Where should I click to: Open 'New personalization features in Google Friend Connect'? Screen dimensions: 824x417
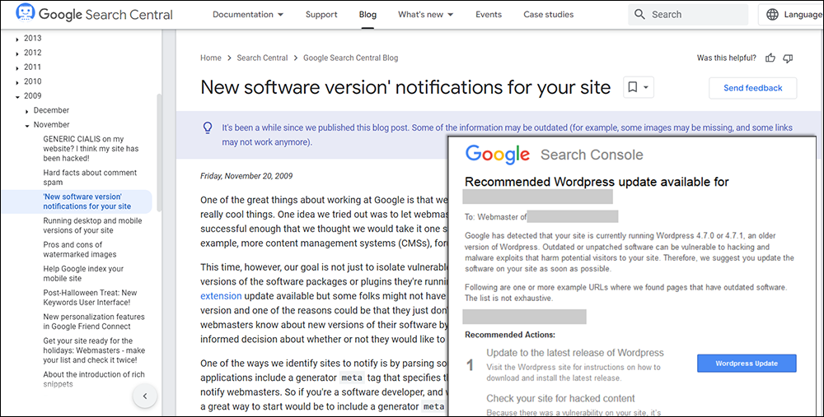coord(94,322)
